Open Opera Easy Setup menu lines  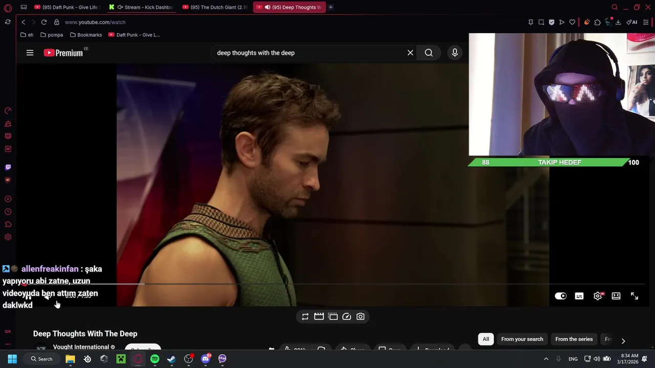646,22
